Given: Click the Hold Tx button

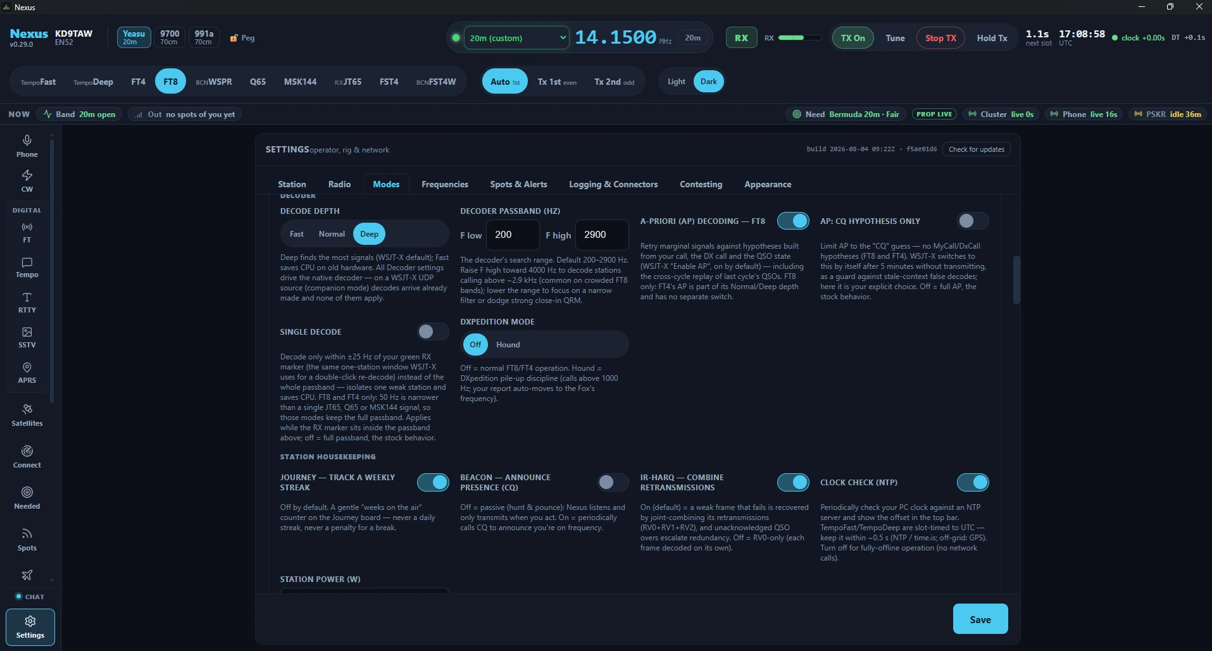Looking at the screenshot, I should [992, 38].
